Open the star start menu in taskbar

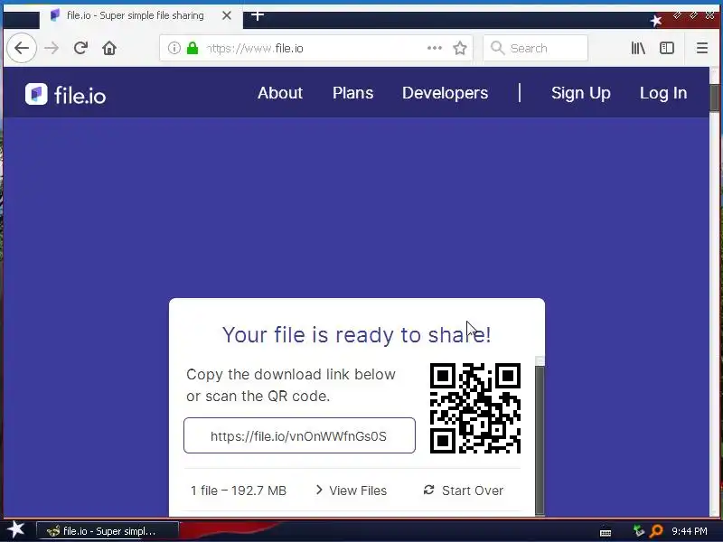click(15, 530)
